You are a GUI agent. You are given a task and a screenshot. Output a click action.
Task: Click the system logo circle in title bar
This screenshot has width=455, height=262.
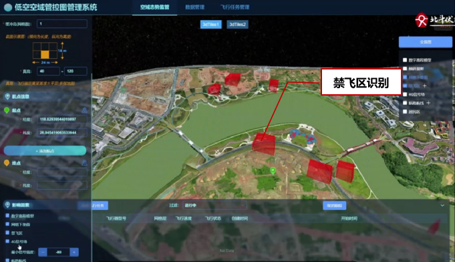8,7
